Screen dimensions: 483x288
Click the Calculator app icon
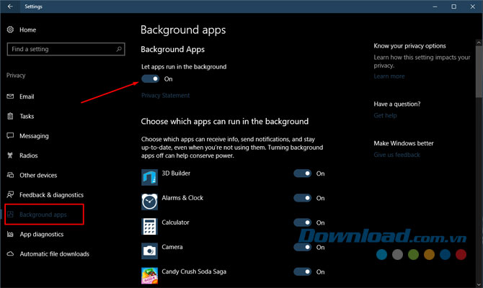(x=149, y=227)
